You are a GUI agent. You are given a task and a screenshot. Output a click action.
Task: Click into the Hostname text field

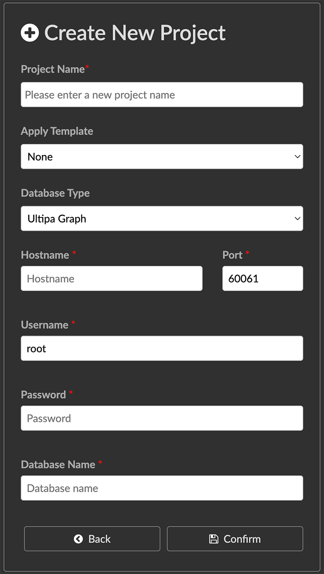click(x=112, y=279)
